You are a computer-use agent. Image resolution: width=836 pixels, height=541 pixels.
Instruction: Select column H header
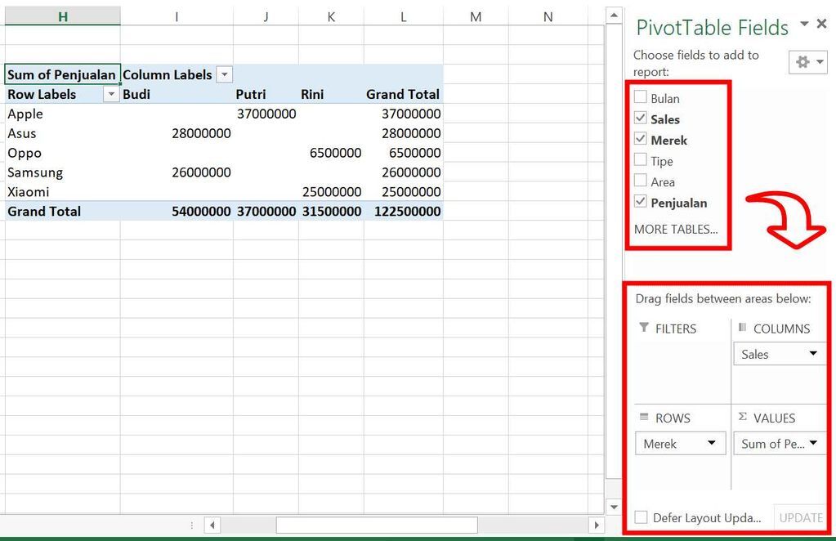point(62,14)
